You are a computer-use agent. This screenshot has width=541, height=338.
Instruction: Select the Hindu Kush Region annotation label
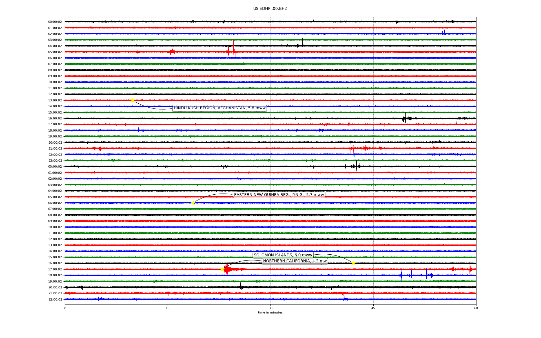(x=219, y=108)
